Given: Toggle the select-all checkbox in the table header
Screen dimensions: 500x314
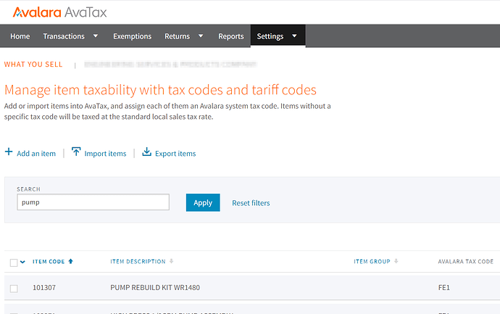Looking at the screenshot, I should pyautogui.click(x=14, y=263).
